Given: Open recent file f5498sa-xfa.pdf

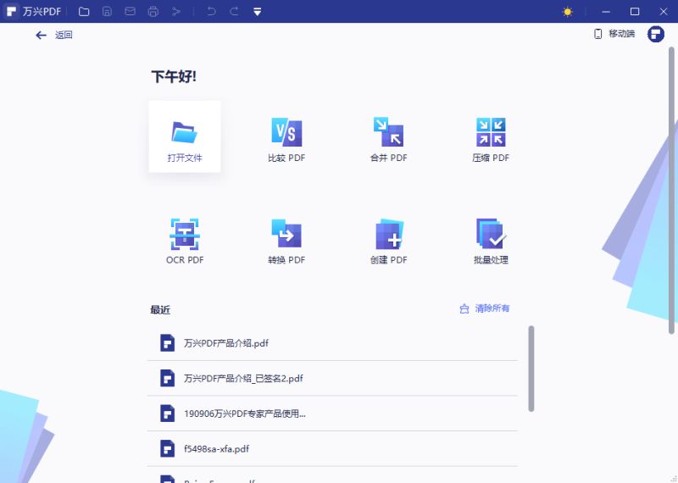Looking at the screenshot, I should (x=332, y=449).
